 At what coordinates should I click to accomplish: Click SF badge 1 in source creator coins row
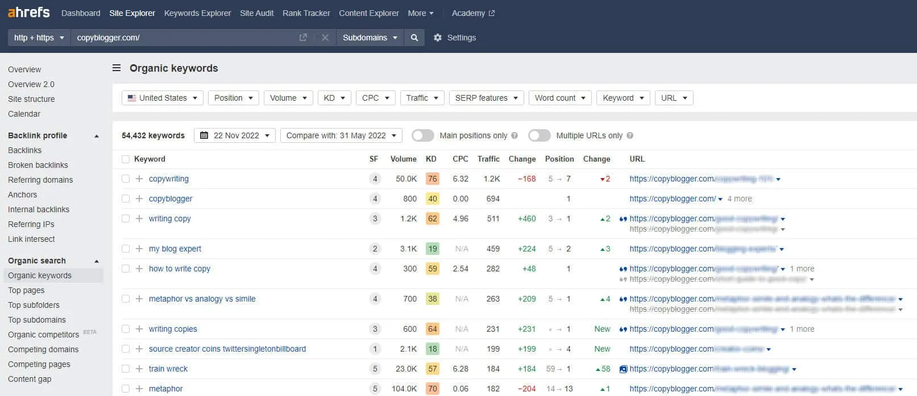[x=375, y=349]
